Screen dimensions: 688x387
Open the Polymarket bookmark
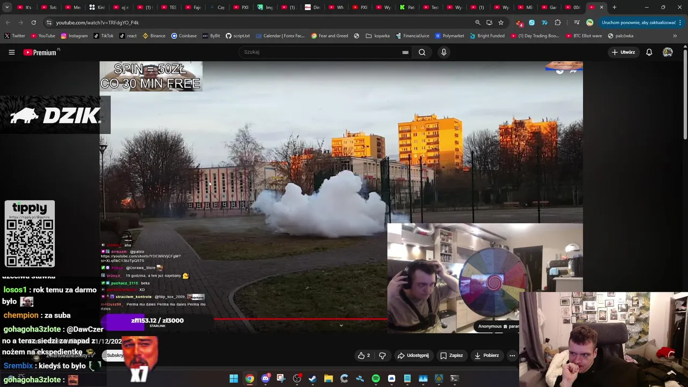pyautogui.click(x=449, y=36)
